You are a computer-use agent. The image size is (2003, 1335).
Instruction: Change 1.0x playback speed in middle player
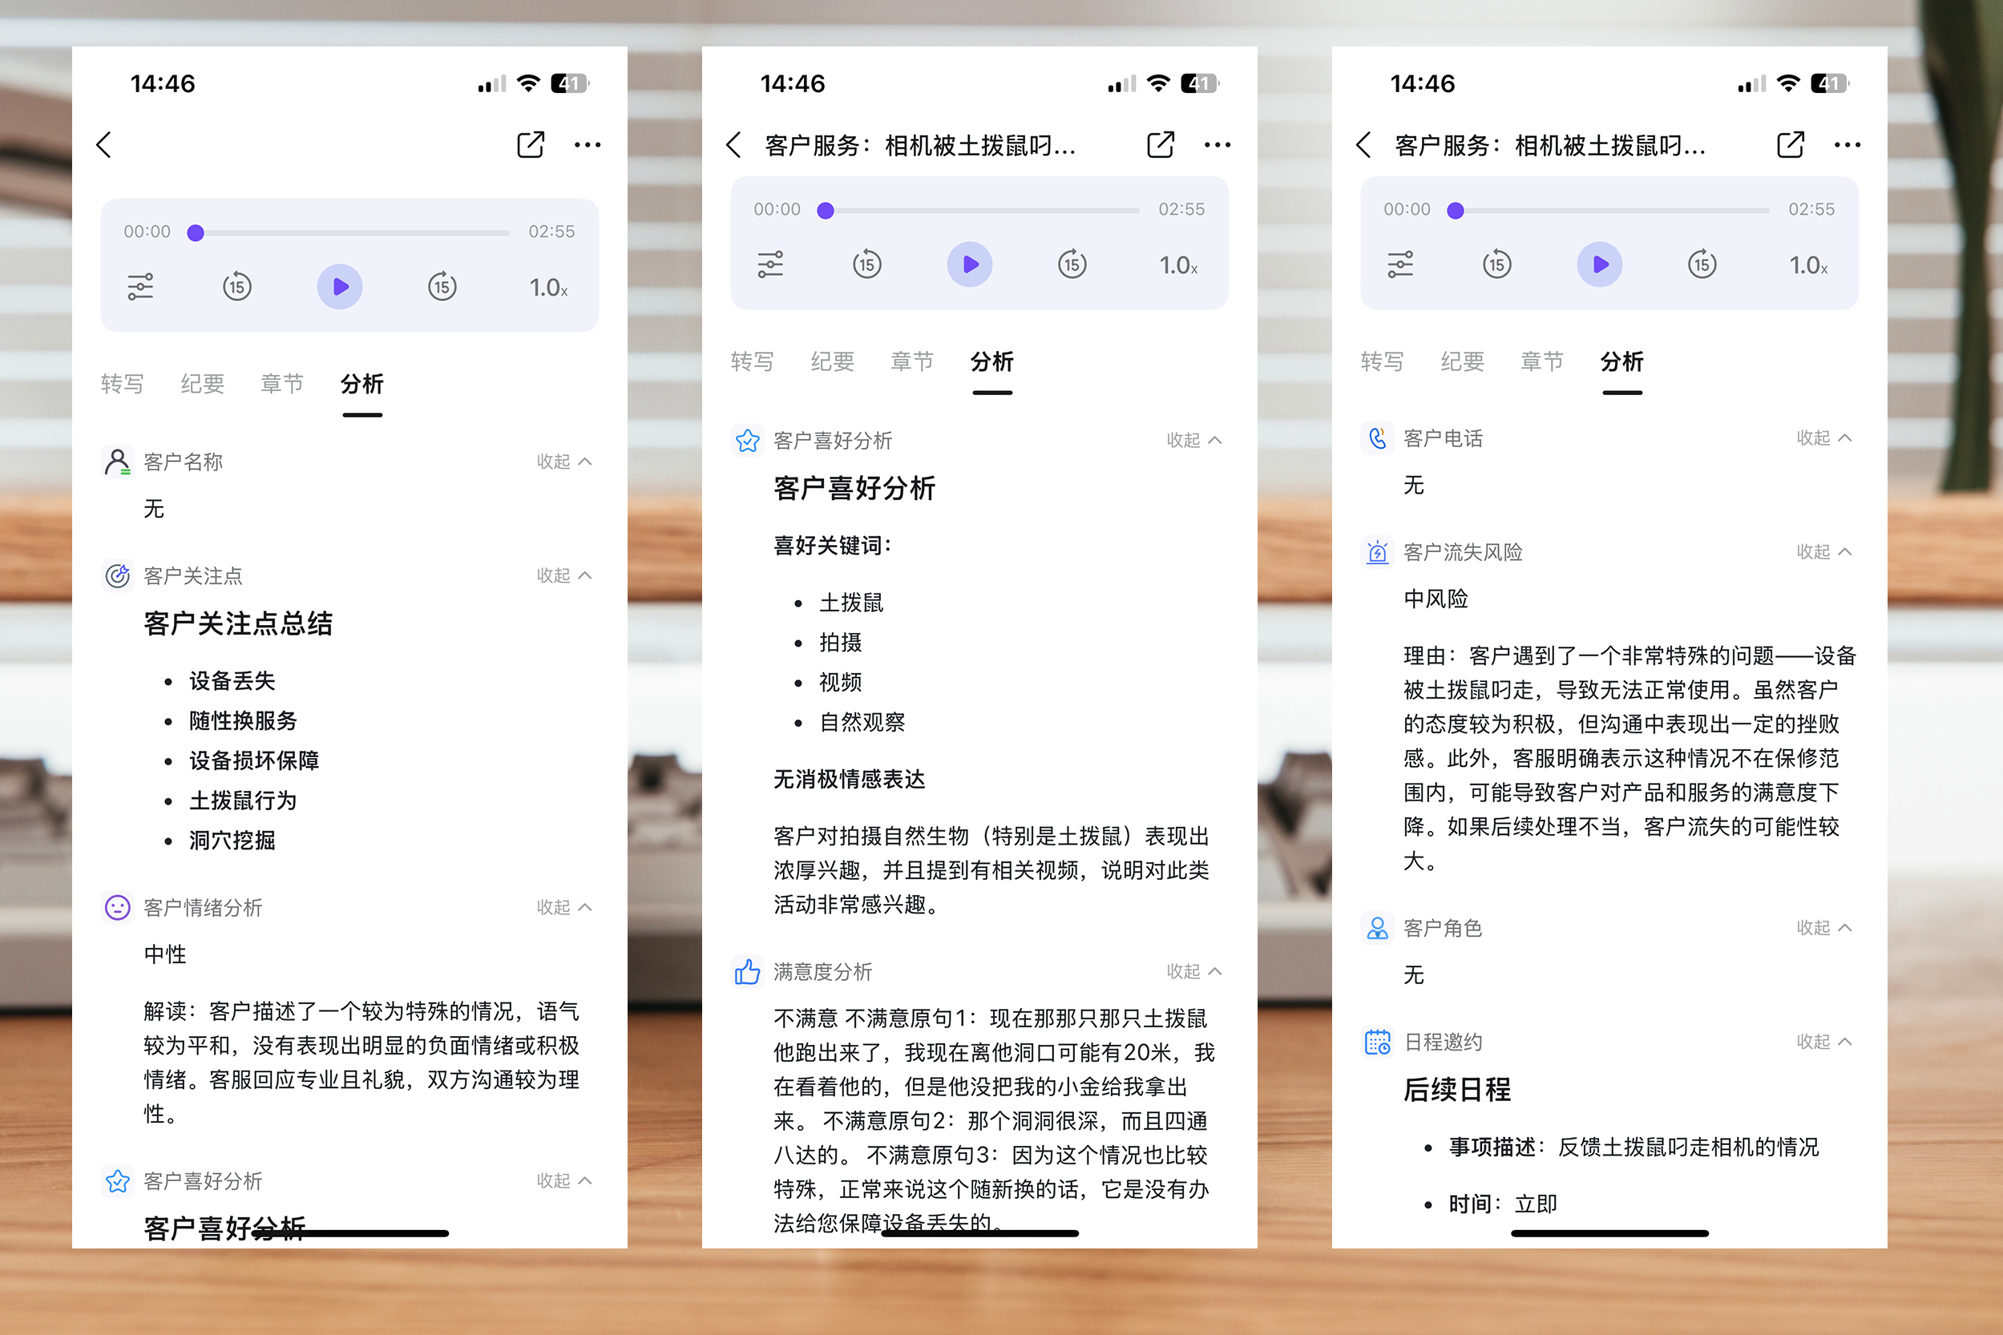coord(1177,266)
